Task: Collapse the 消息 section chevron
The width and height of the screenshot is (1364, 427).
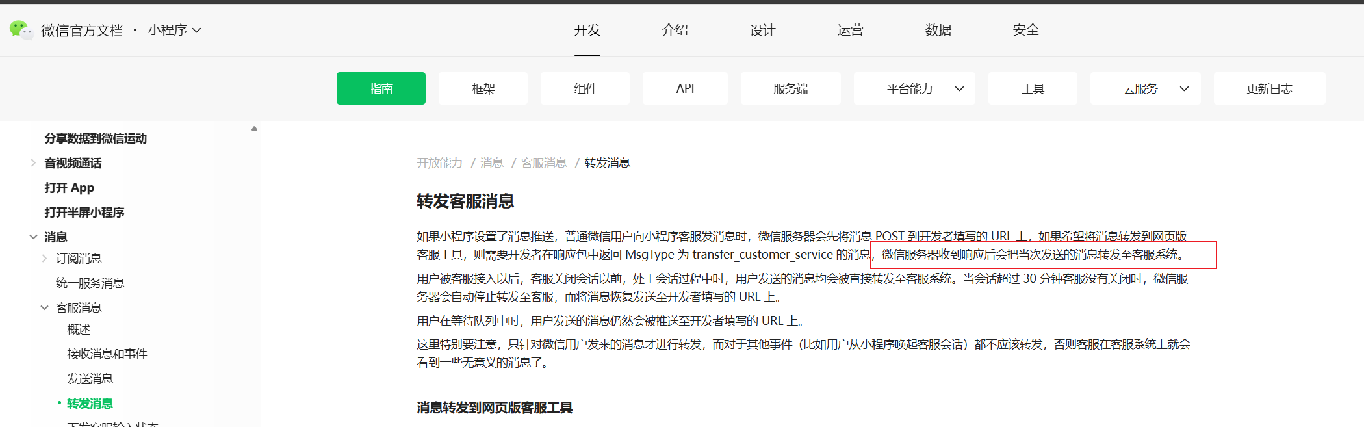Action: (x=33, y=237)
